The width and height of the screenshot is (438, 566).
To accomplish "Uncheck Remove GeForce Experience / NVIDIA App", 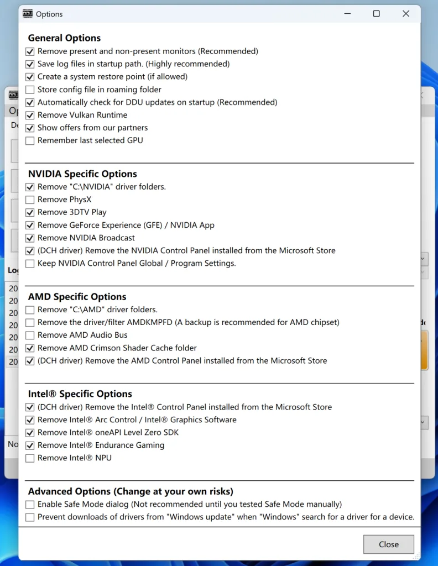I will click(30, 226).
